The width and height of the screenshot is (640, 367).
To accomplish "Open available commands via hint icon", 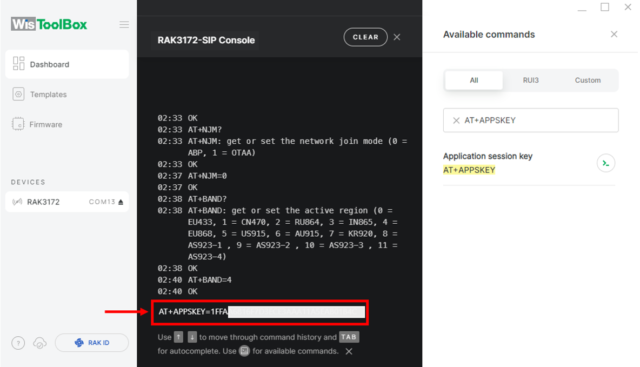I will (x=244, y=351).
